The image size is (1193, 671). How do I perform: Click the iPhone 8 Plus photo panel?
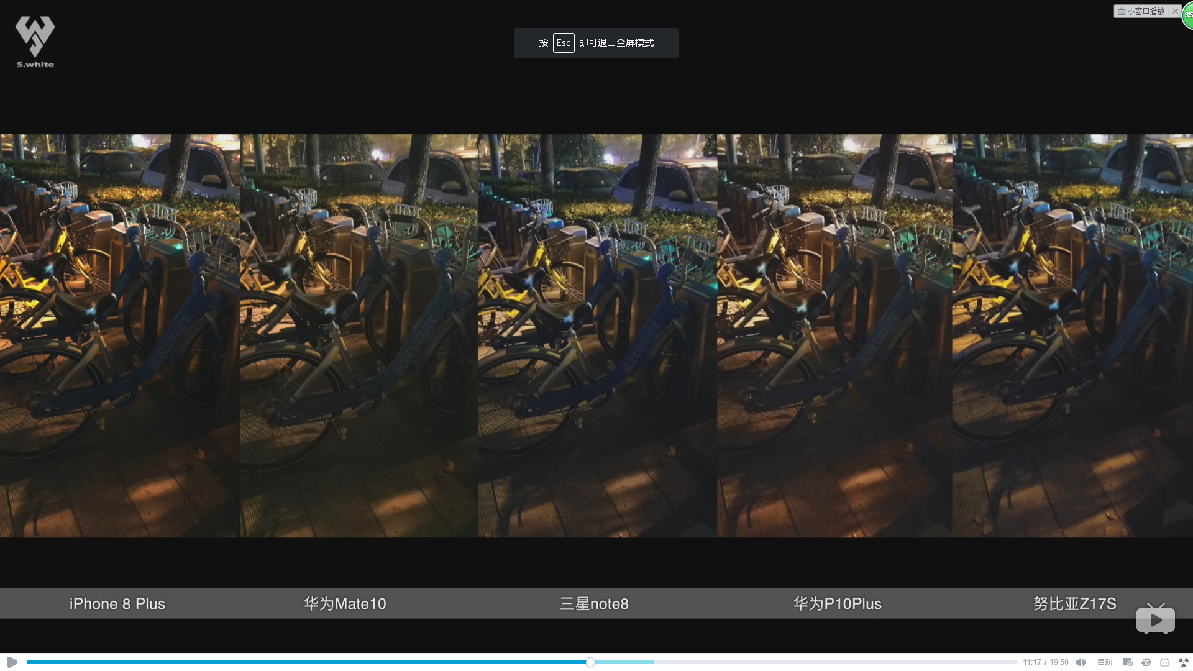120,335
